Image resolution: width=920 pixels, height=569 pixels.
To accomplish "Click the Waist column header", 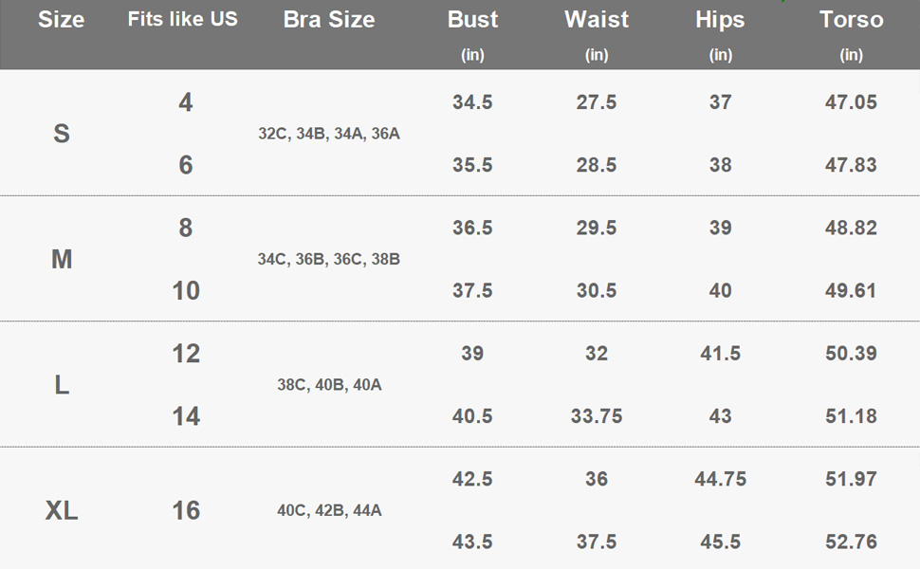I will (597, 20).
